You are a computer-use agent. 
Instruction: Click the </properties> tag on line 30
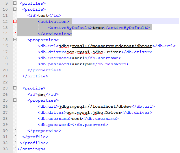(44, 131)
